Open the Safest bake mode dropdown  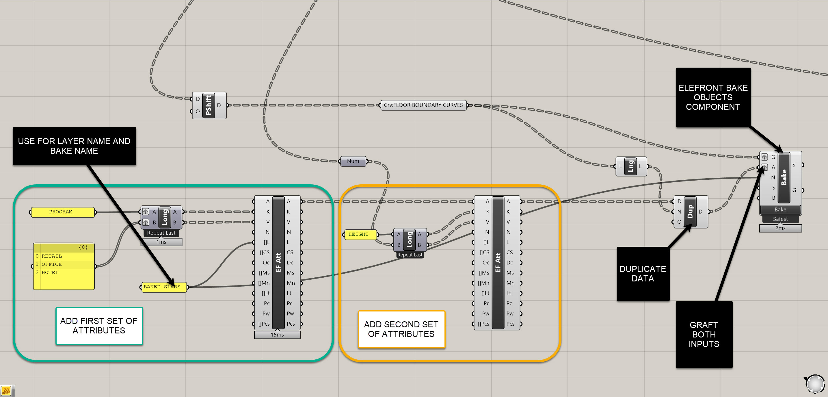tap(780, 219)
